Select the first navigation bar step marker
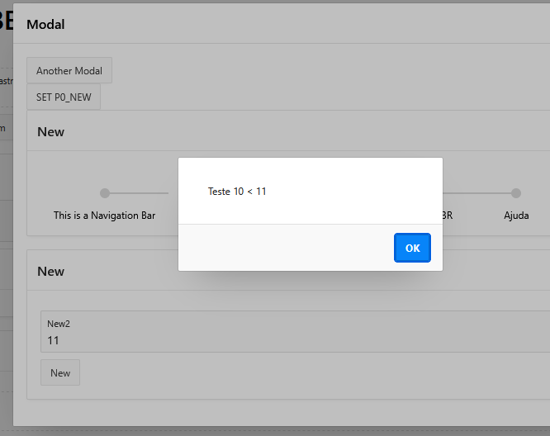 click(105, 193)
